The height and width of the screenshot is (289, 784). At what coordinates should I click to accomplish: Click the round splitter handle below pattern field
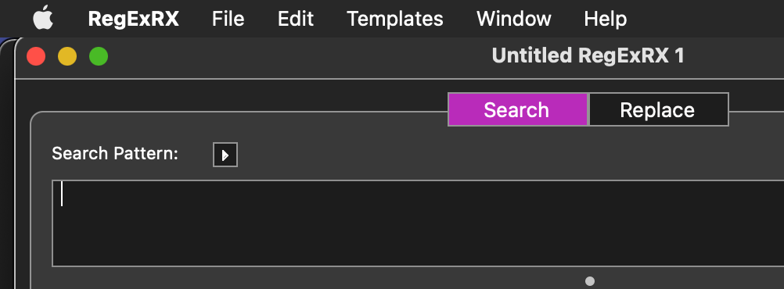click(590, 281)
